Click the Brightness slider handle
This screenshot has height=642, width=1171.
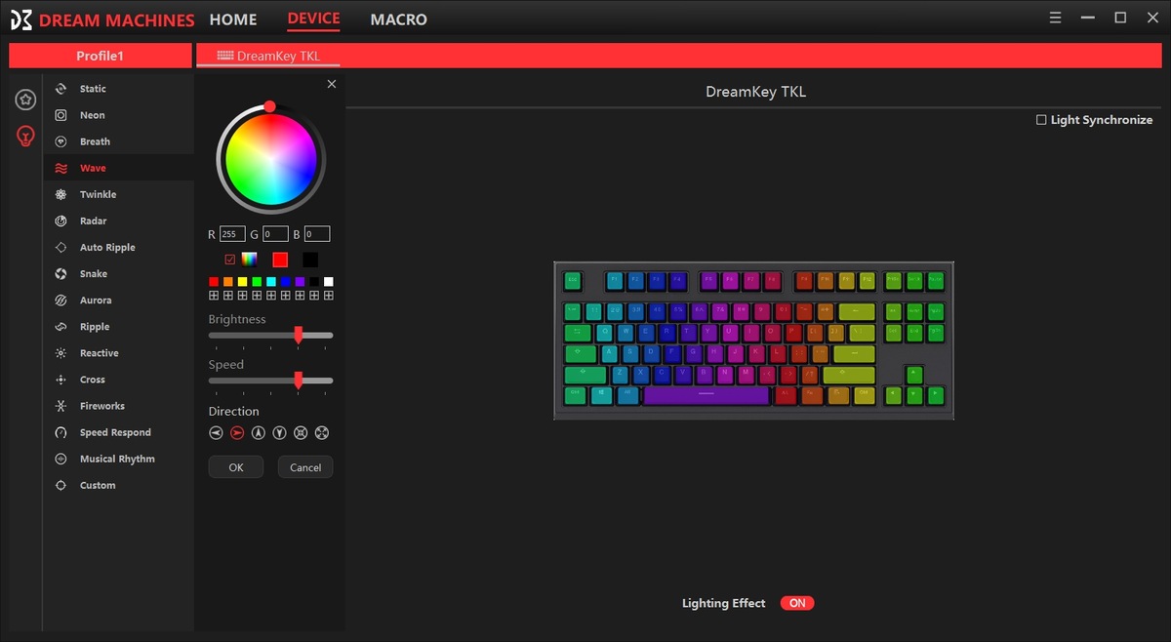coord(299,335)
